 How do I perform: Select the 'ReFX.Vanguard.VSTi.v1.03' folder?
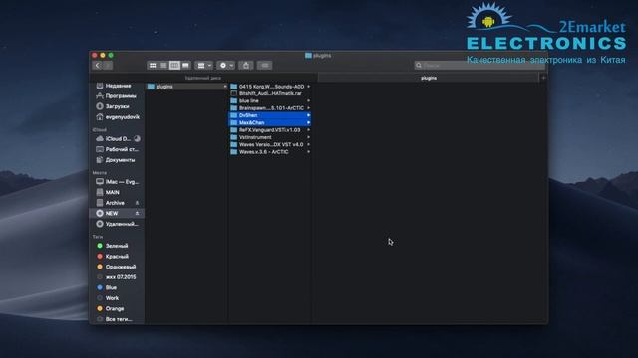click(270, 130)
